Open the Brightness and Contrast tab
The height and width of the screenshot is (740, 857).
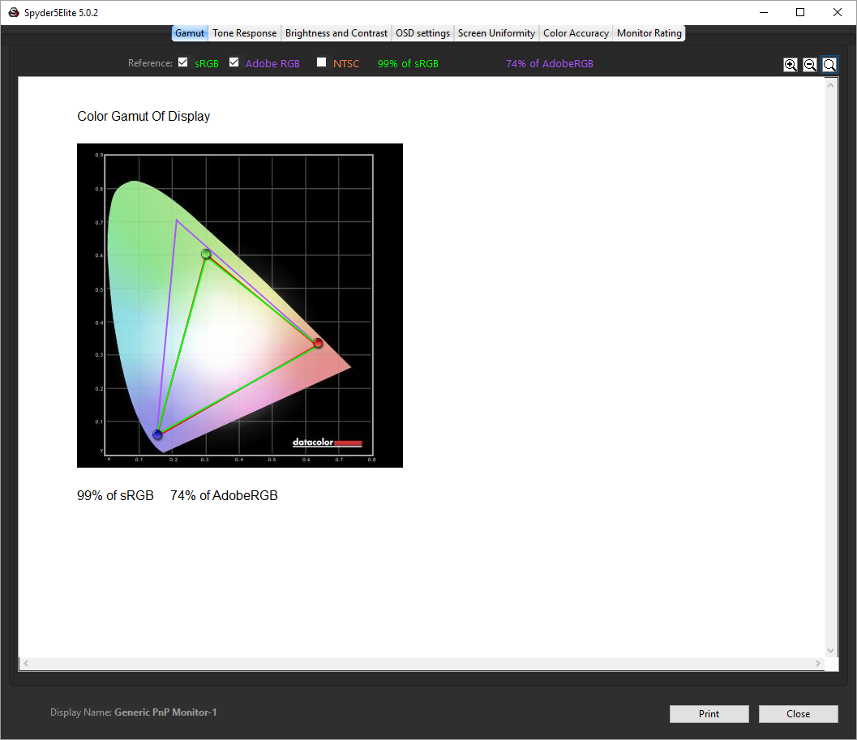[336, 32]
